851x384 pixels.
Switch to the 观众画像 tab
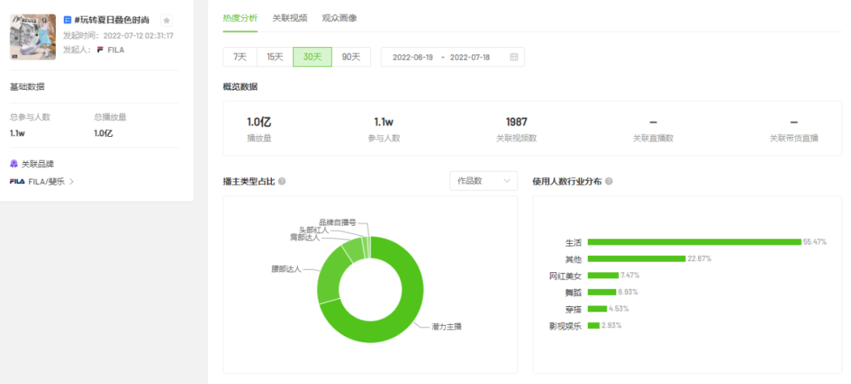coord(339,18)
